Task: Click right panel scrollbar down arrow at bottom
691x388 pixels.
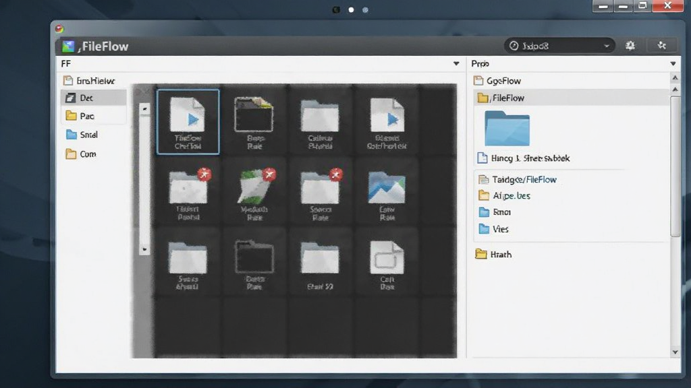Action: click(x=675, y=352)
